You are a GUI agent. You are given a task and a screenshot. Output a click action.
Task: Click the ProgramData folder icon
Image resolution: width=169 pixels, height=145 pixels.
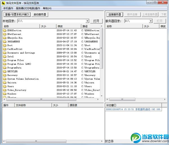[5, 68]
